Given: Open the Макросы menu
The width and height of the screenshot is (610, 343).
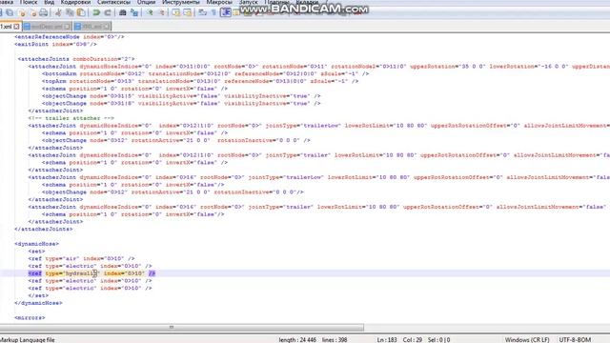Looking at the screenshot, I should pyautogui.click(x=219, y=2).
